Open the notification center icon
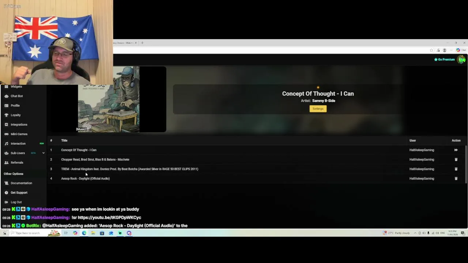Viewport: 468px width, 263px height. coord(463,233)
